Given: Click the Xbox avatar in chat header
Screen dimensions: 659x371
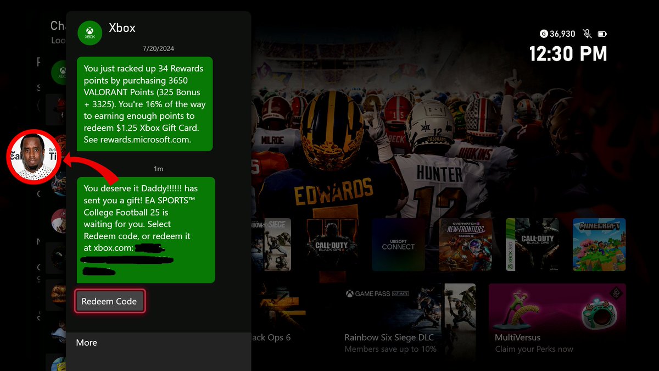Looking at the screenshot, I should click(90, 33).
